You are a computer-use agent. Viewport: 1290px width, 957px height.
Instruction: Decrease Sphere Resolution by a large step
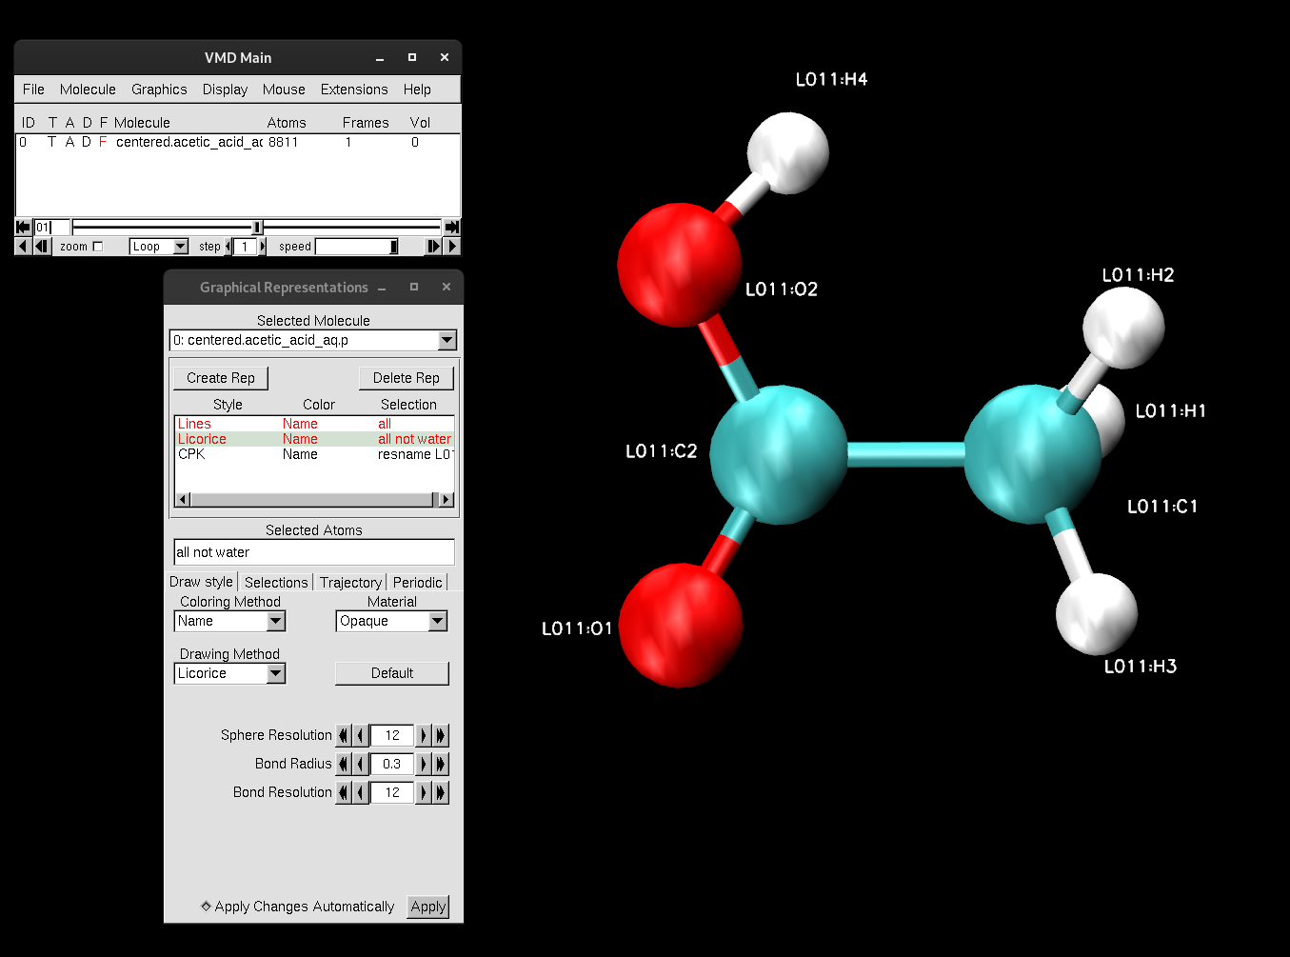(344, 735)
